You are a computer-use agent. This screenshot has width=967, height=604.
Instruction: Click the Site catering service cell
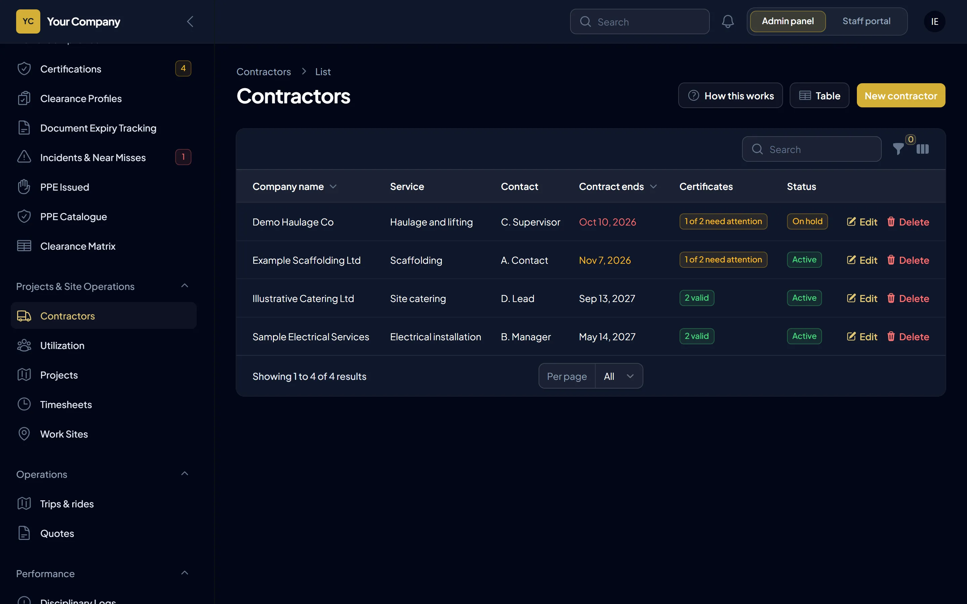click(418, 298)
